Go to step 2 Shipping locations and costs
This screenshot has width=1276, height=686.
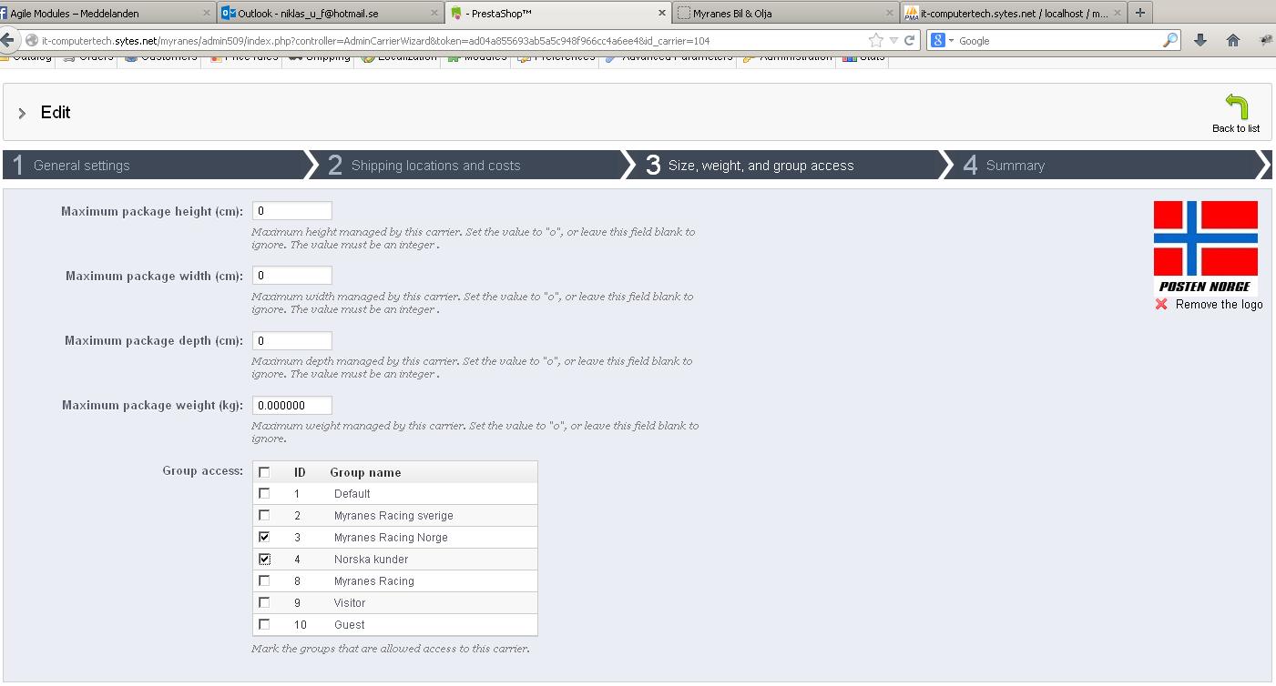pos(469,165)
